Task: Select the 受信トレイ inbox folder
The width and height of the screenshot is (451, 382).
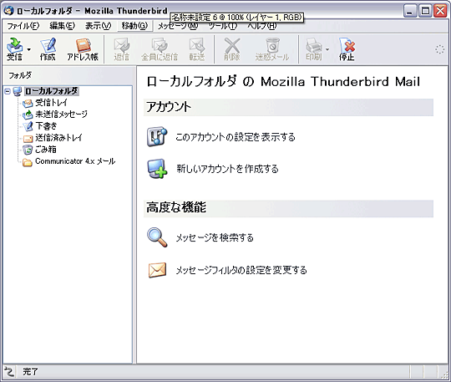Action: coord(51,103)
